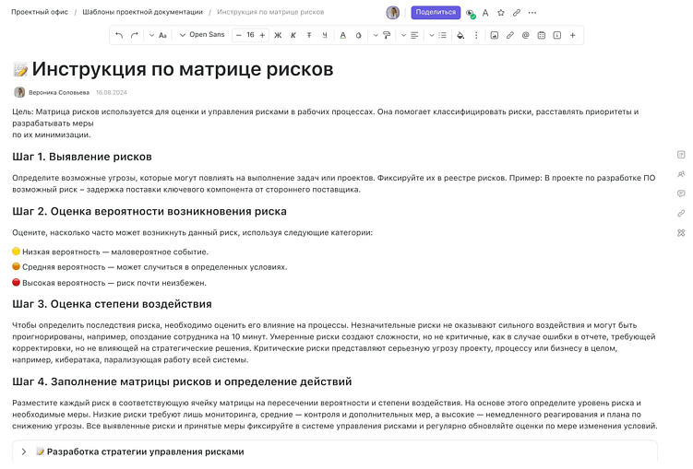Open the first right sidebar icon (contents)
693x469 pixels.
coord(681,155)
